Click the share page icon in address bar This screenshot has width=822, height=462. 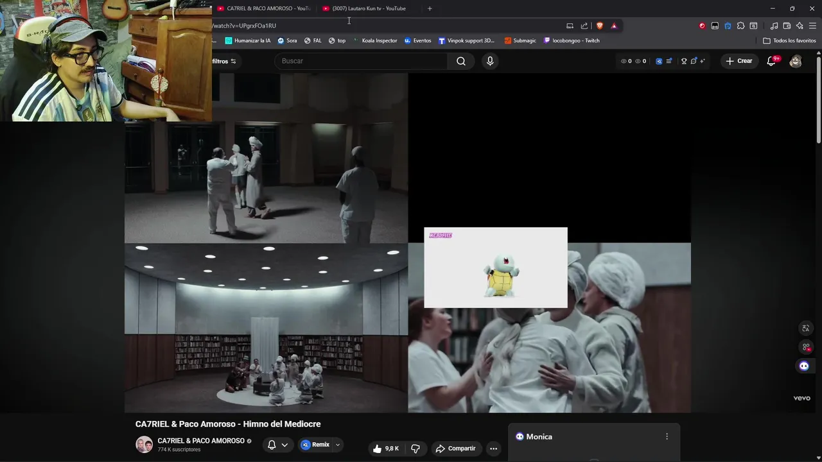click(584, 26)
